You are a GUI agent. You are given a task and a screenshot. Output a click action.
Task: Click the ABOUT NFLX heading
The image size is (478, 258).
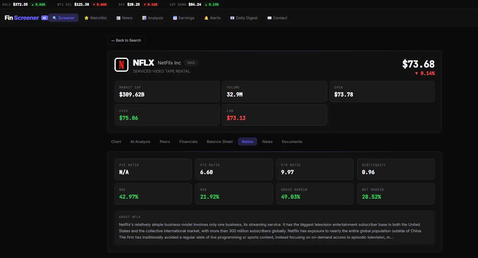tap(130, 217)
